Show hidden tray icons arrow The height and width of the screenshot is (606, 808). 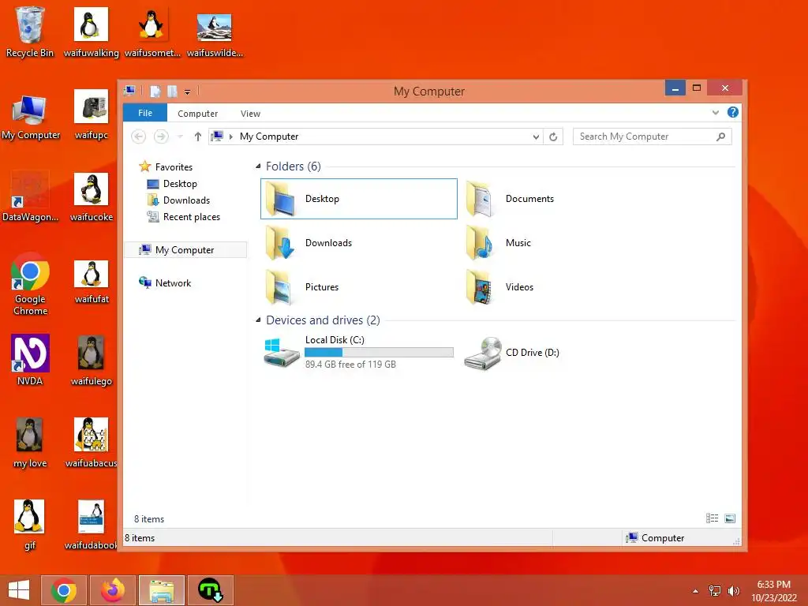(695, 591)
